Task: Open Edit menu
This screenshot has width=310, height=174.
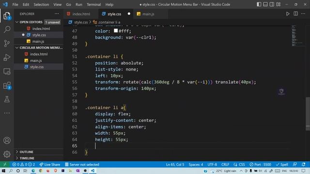Action: click(26, 4)
